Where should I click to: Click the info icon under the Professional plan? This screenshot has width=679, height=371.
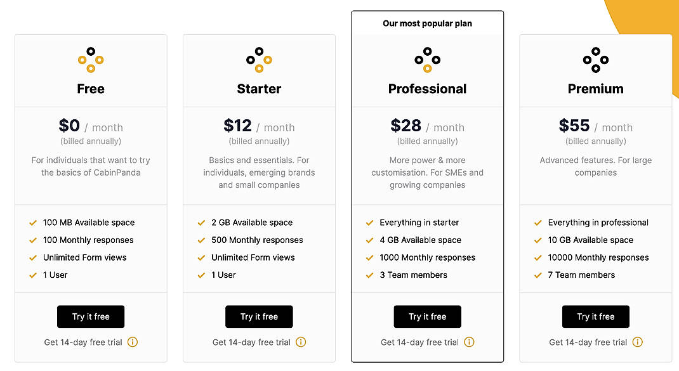click(469, 342)
